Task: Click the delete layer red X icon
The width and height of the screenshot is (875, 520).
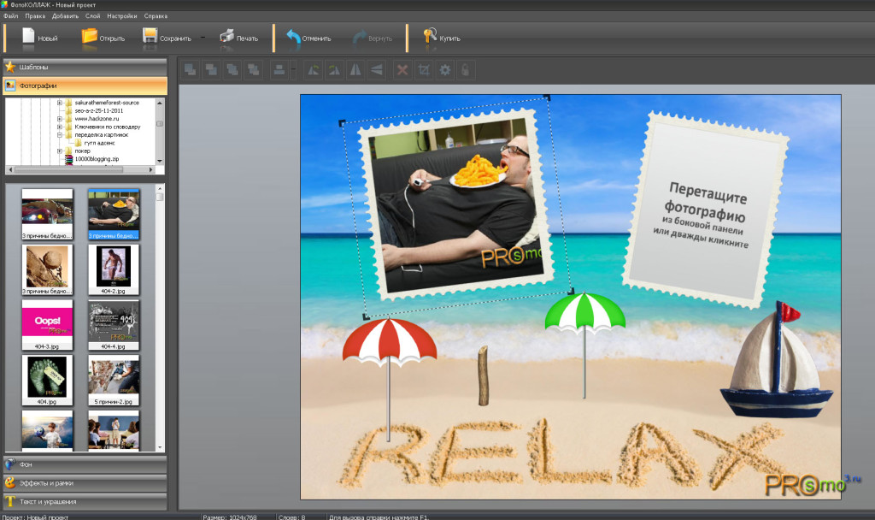Action: coord(402,70)
